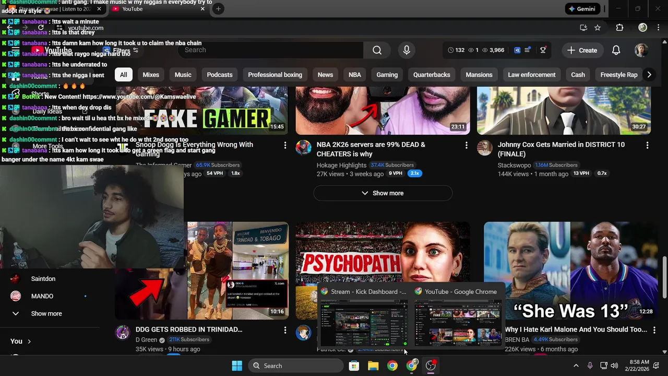Select the Podcasts category chip
The height and width of the screenshot is (376, 668).
click(x=220, y=75)
